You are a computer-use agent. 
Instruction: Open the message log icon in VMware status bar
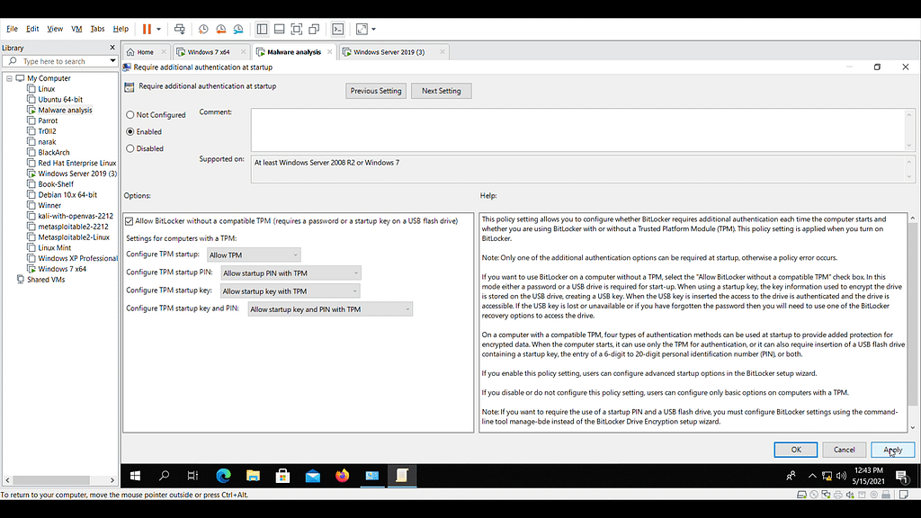point(904,495)
